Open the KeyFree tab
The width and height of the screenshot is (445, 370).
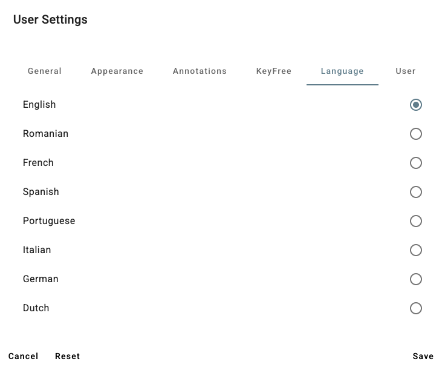point(274,71)
